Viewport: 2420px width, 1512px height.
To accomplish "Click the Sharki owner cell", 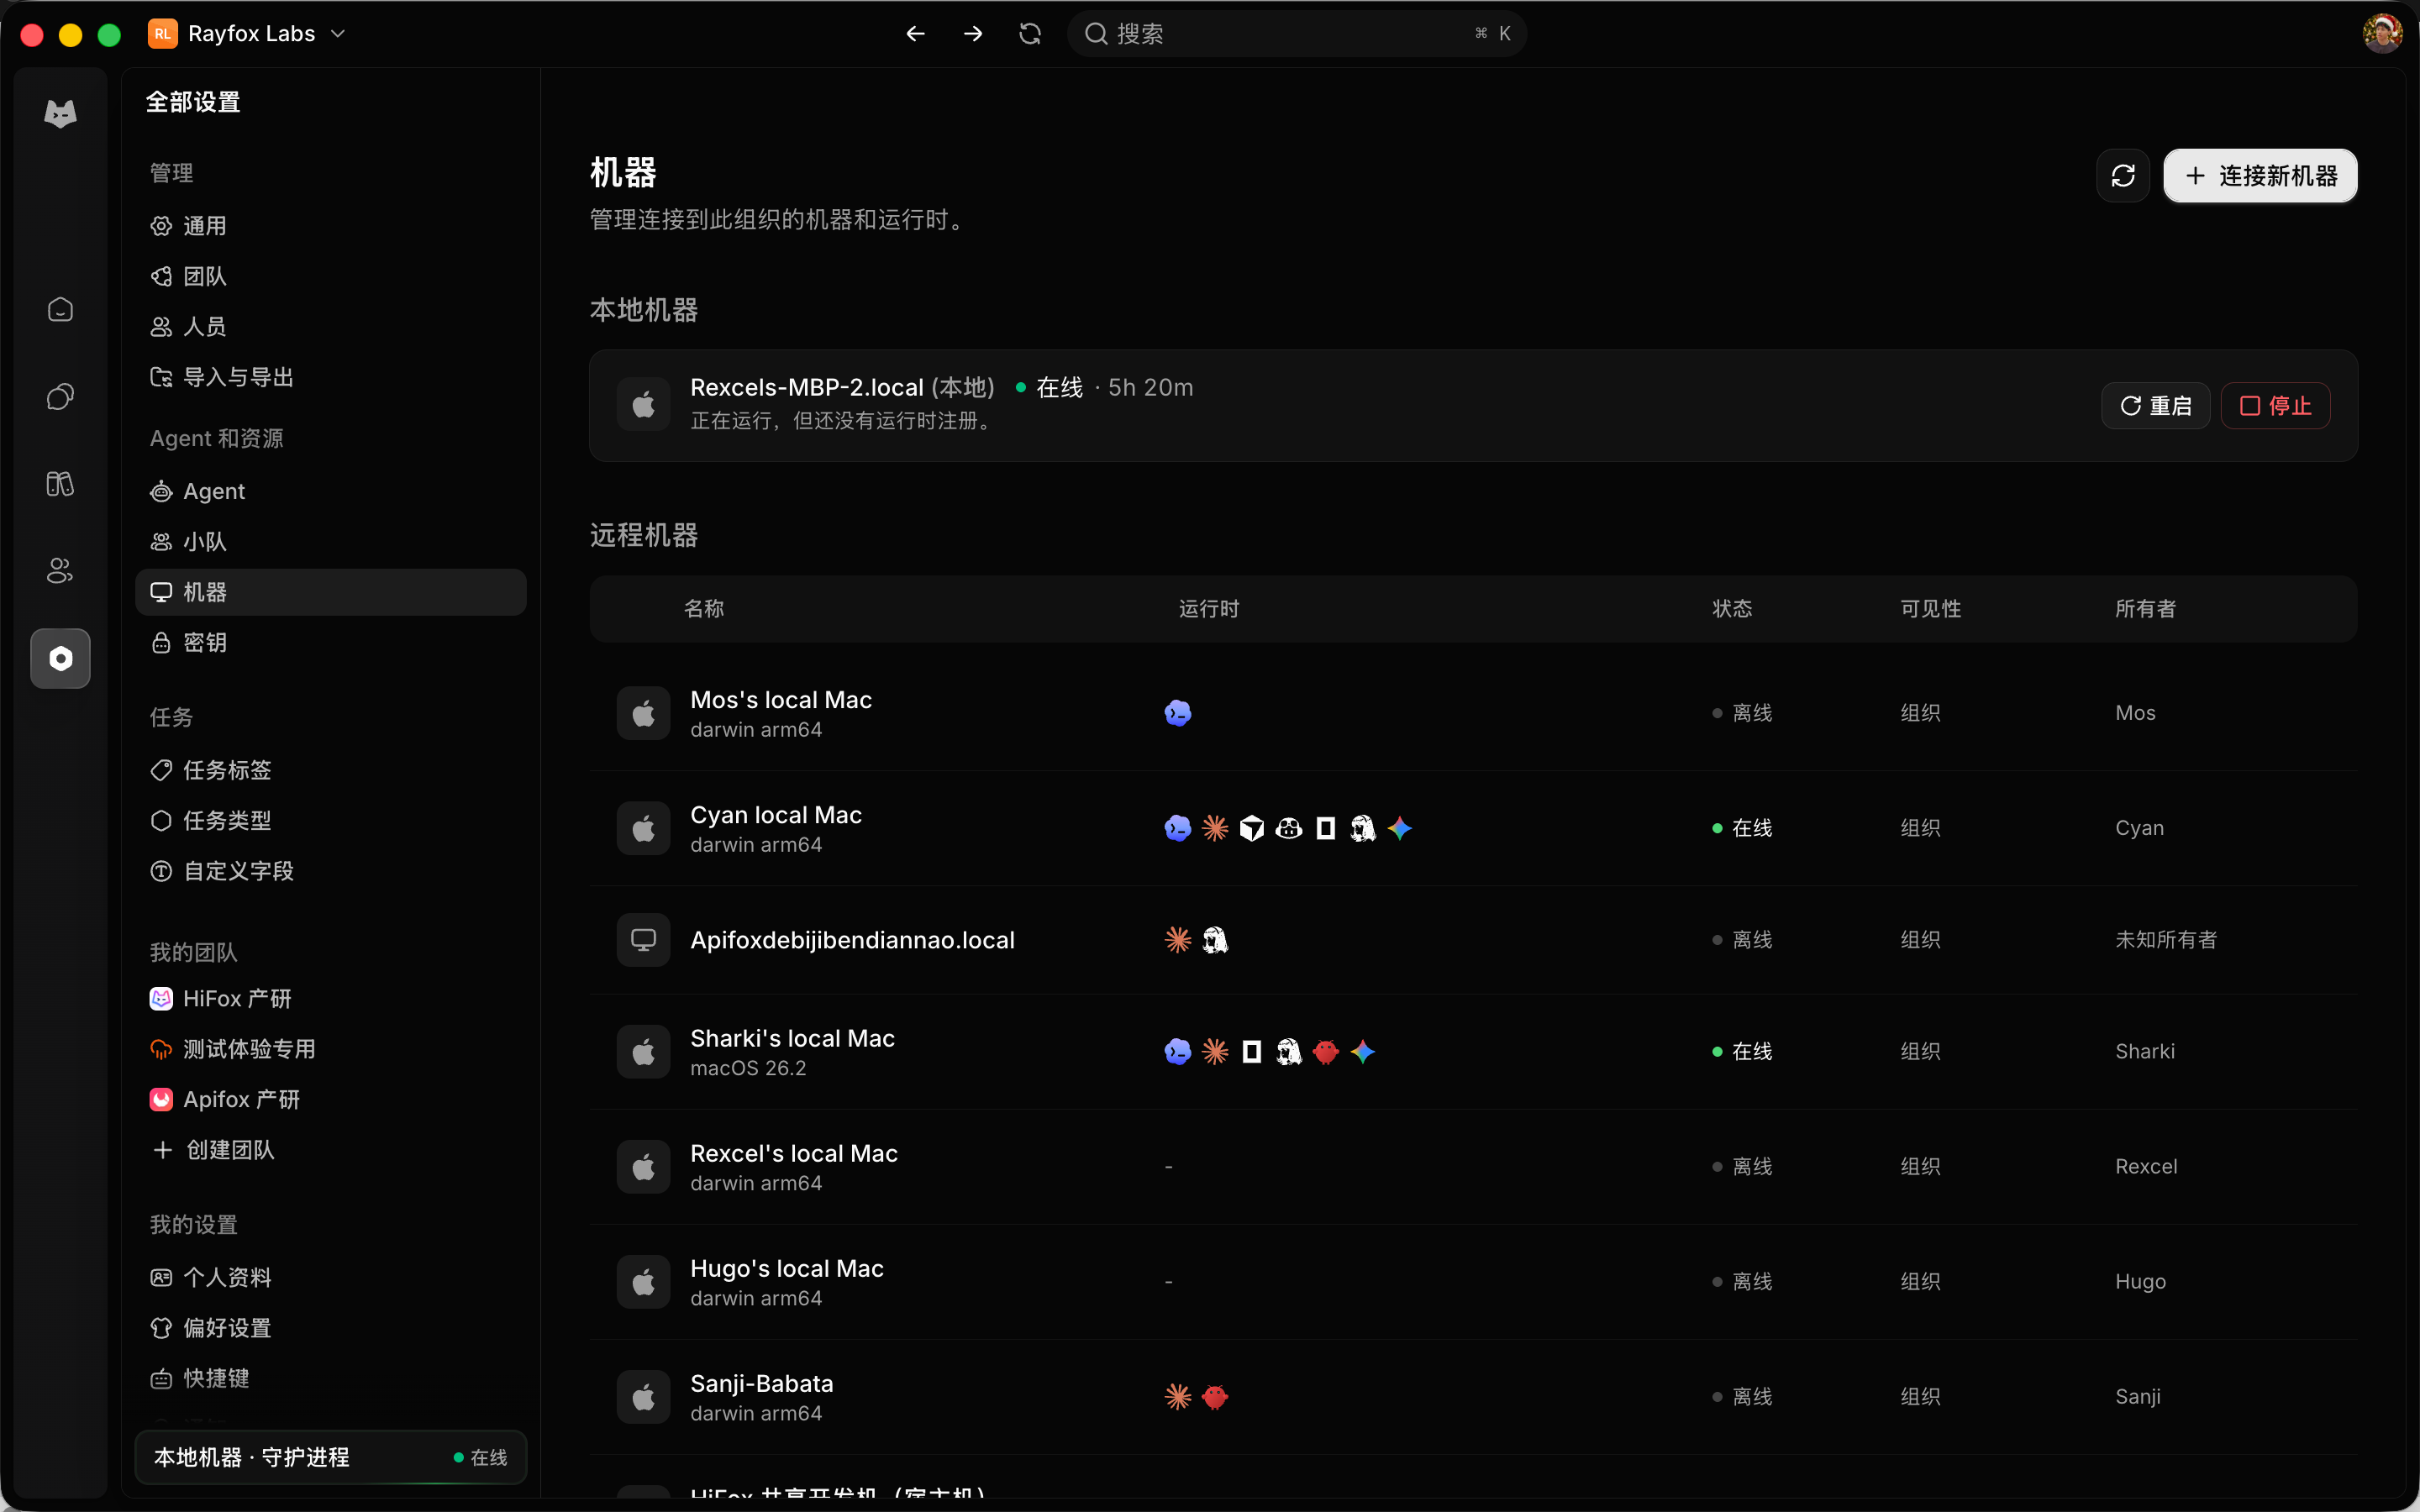I will [x=2145, y=1052].
